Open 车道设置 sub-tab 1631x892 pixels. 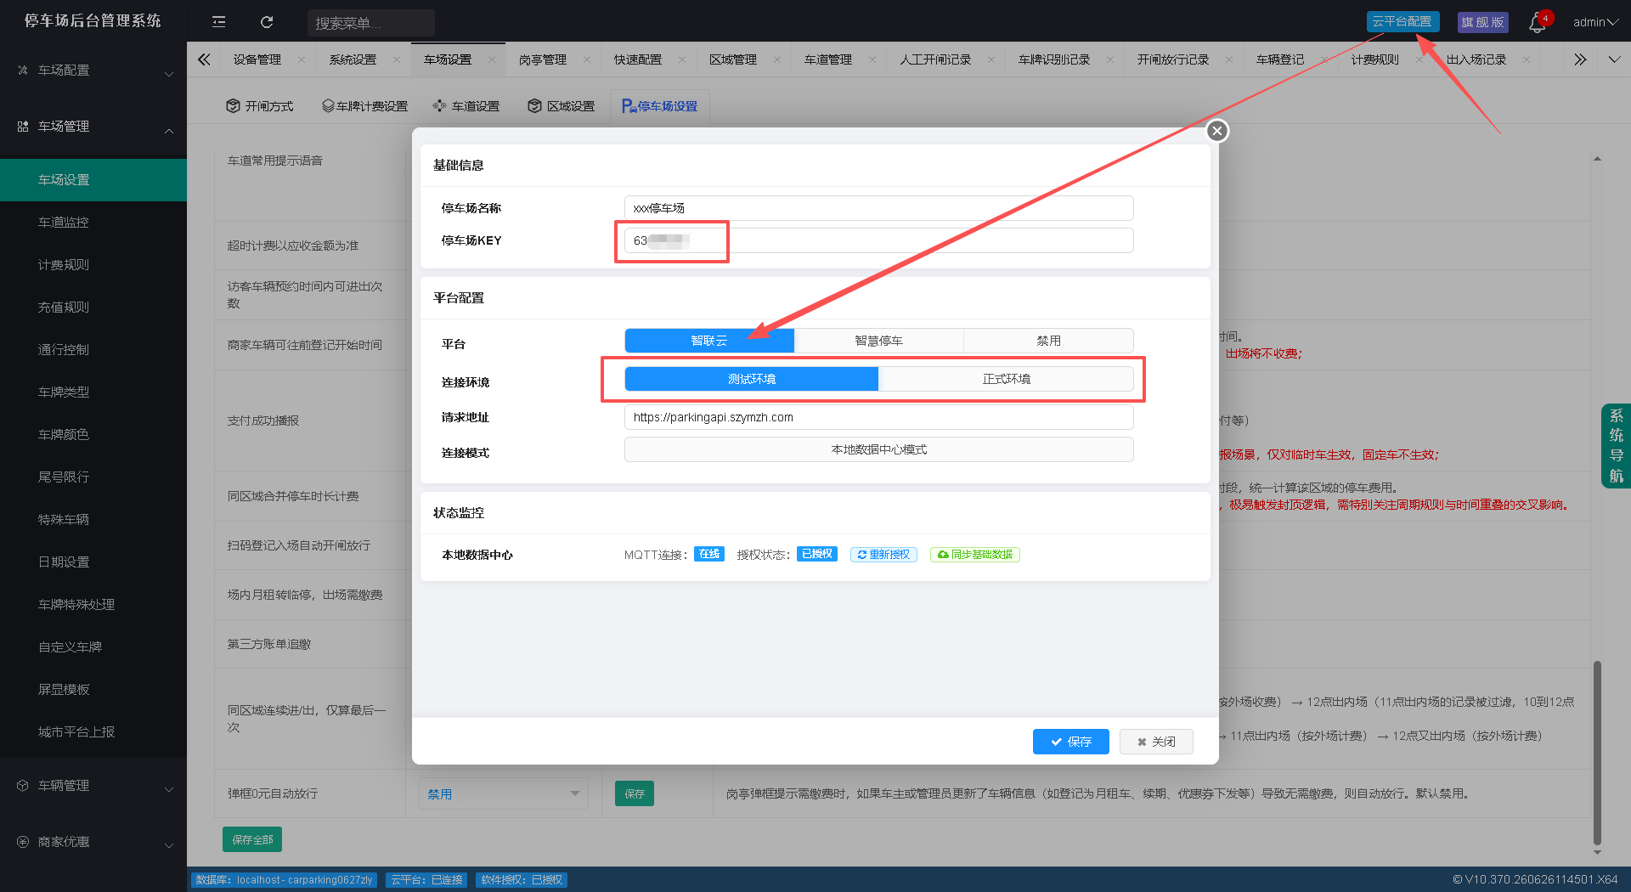[x=466, y=106]
